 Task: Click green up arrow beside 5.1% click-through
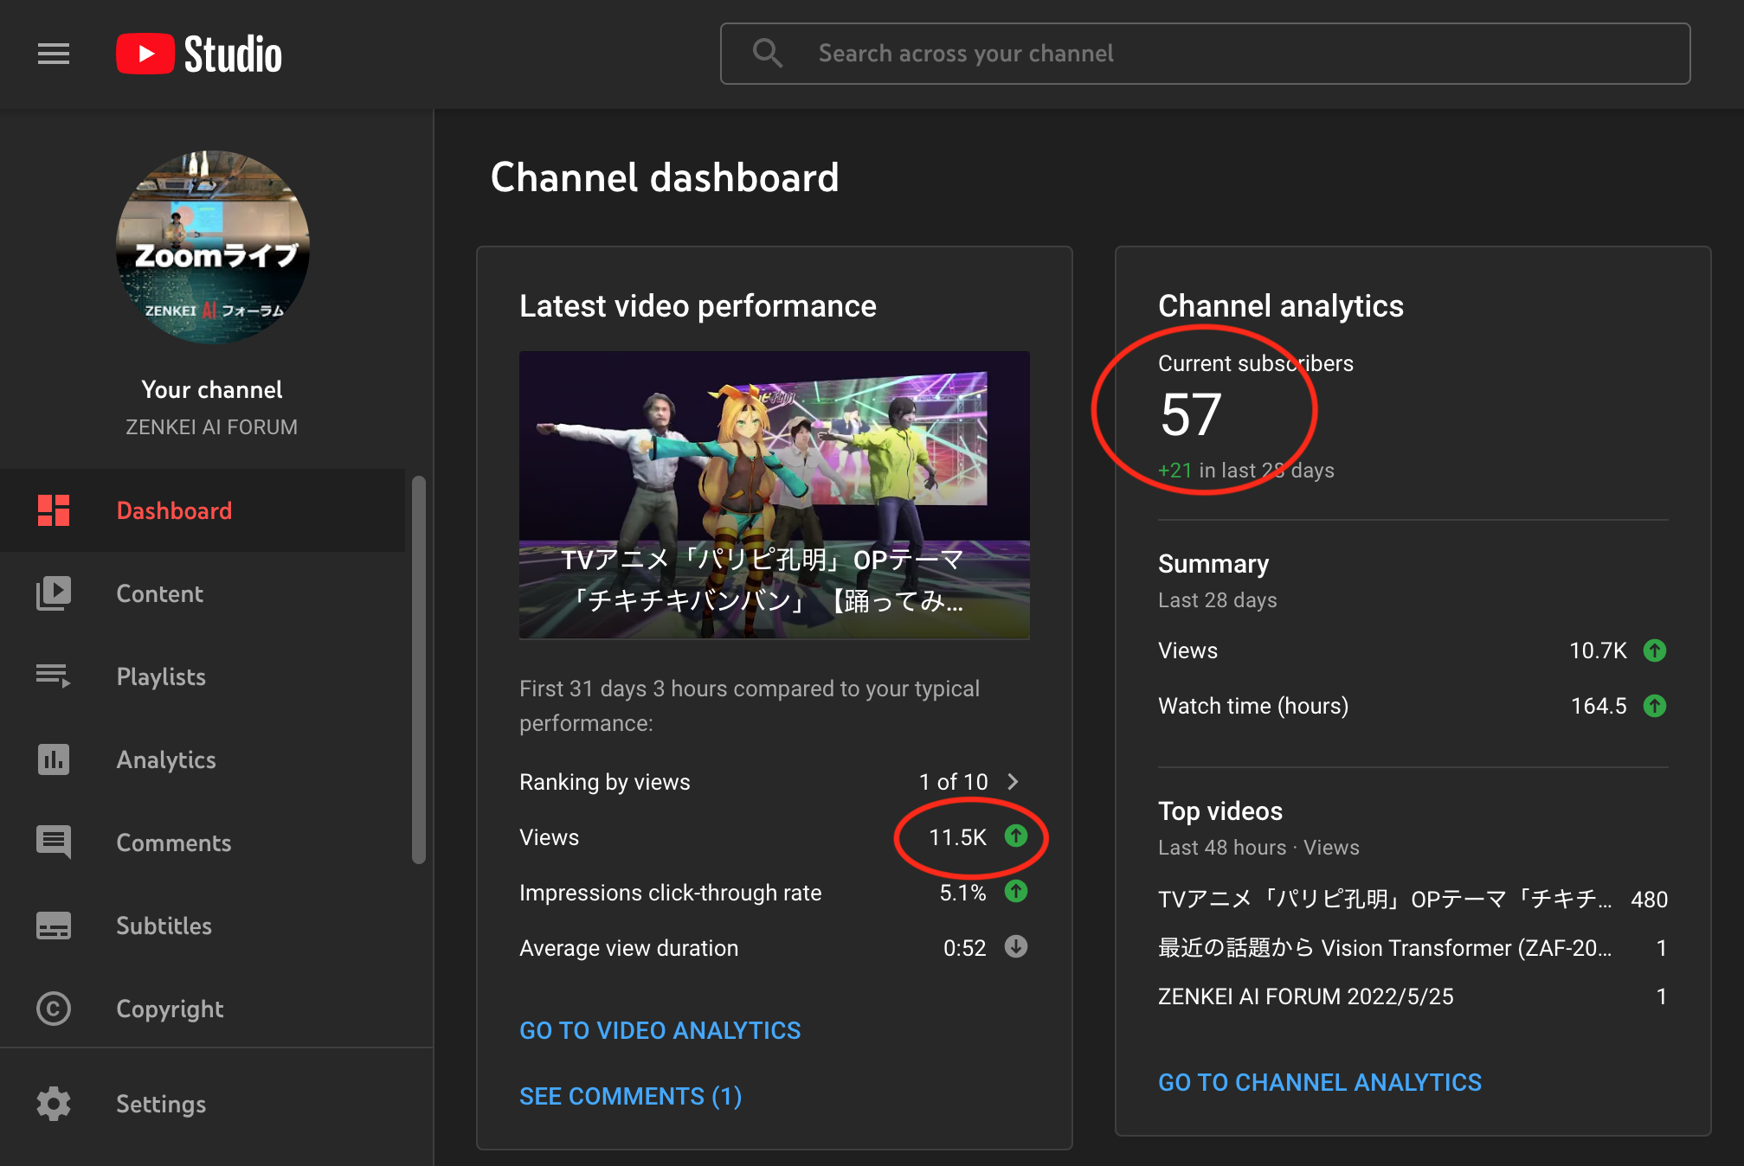point(1015,892)
